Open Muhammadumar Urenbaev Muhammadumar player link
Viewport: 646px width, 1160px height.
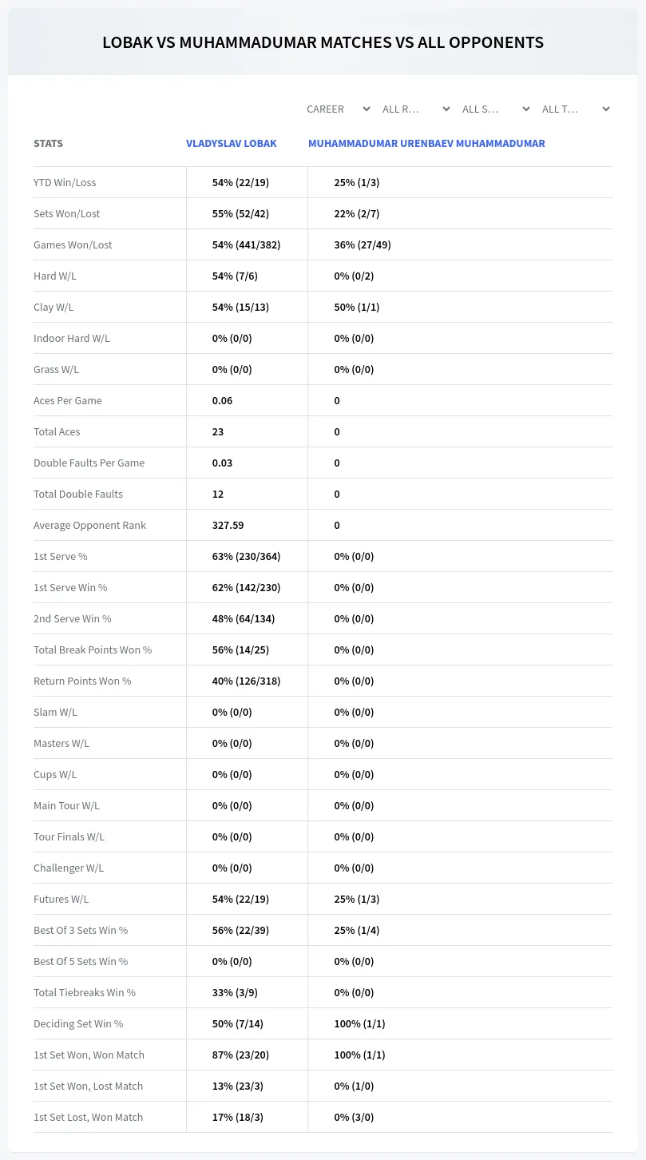point(426,144)
